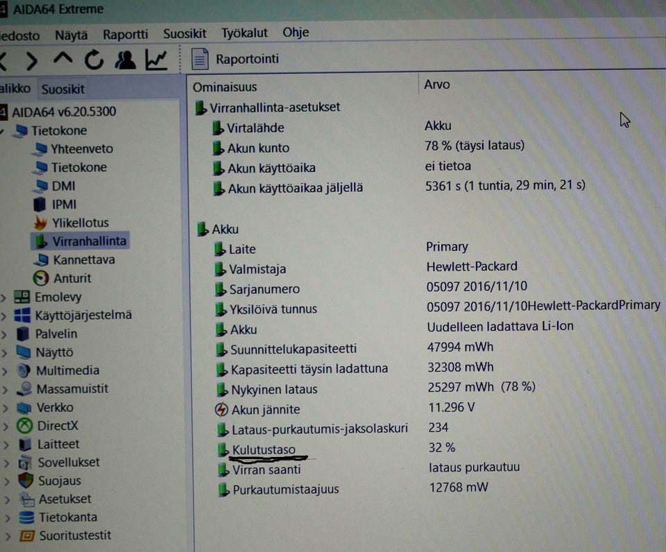
Task: Open Yhteenveto in the tree
Action: click(x=82, y=149)
